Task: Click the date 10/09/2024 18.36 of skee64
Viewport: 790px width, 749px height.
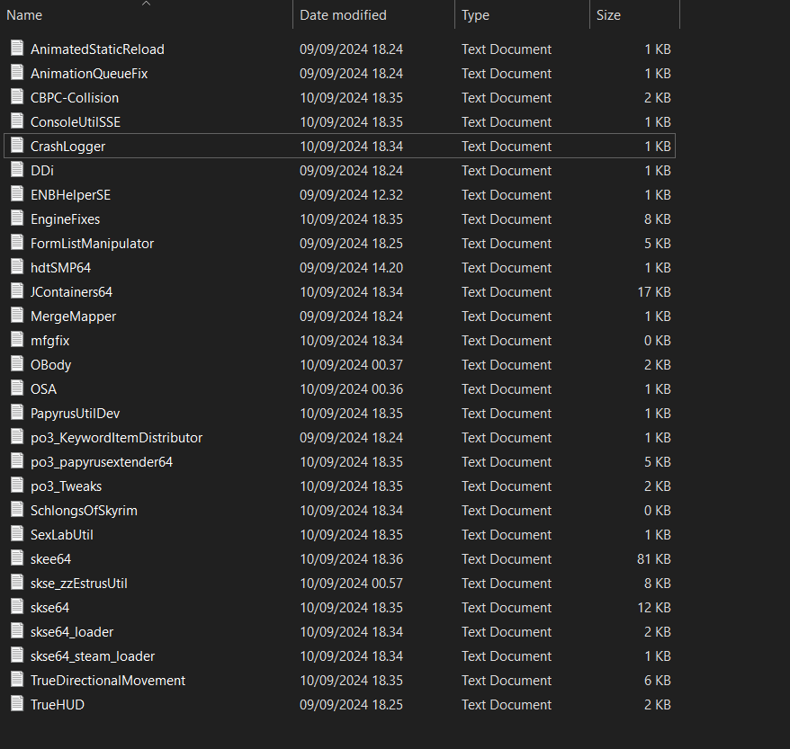Action: pyautogui.click(x=351, y=559)
